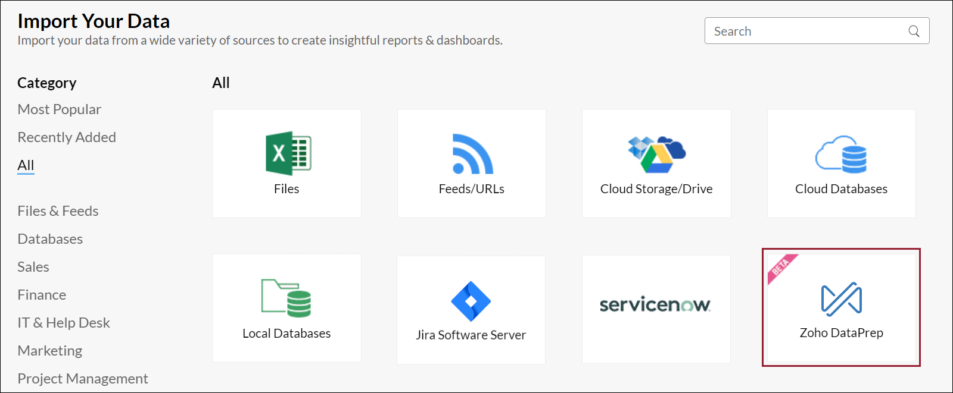
Task: Connect to ServiceNow
Action: coord(656,308)
